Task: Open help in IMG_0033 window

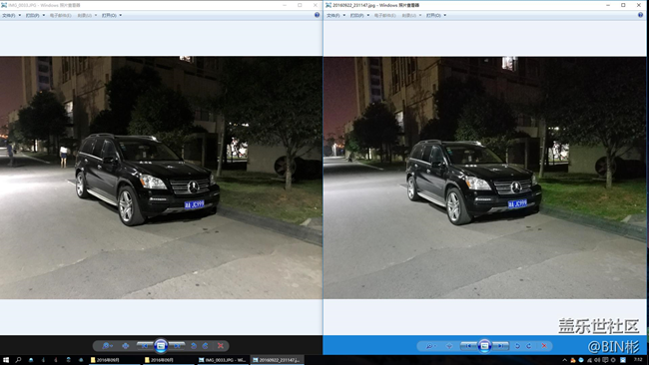Action: coord(318,15)
